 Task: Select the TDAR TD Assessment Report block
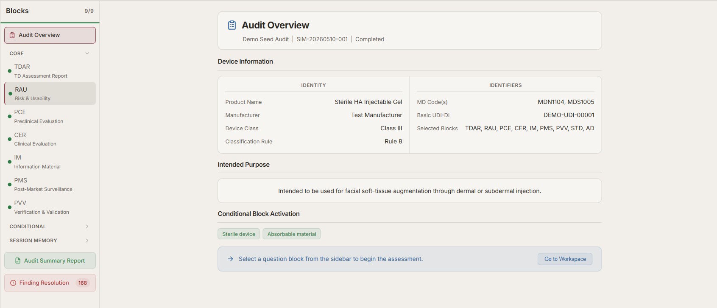(50, 71)
